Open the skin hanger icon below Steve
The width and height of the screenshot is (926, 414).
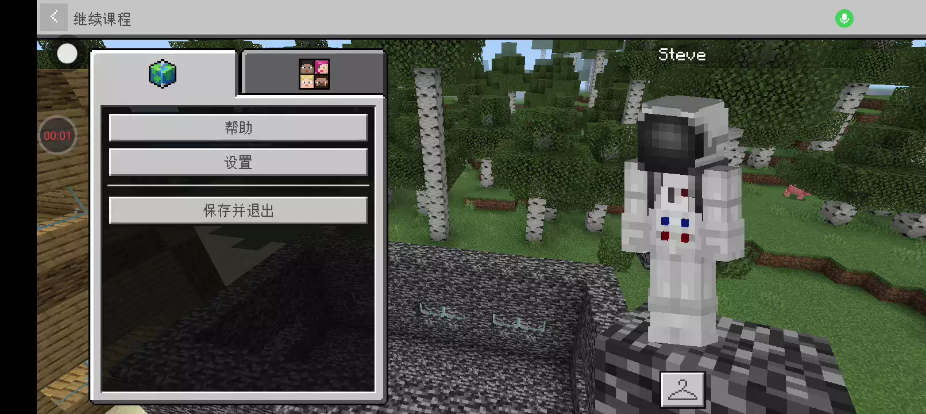tap(682, 389)
